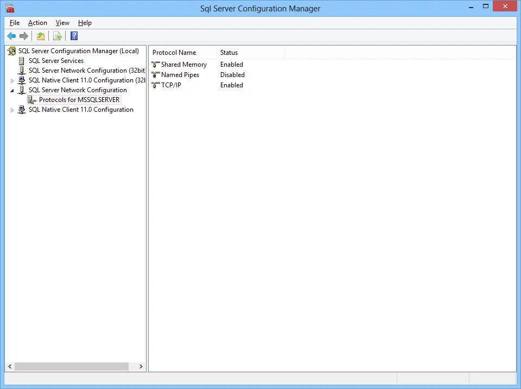Viewport: 521px width, 389px height.
Task: Maximize the Configuration Manager window
Action: pyautogui.click(x=485, y=7)
